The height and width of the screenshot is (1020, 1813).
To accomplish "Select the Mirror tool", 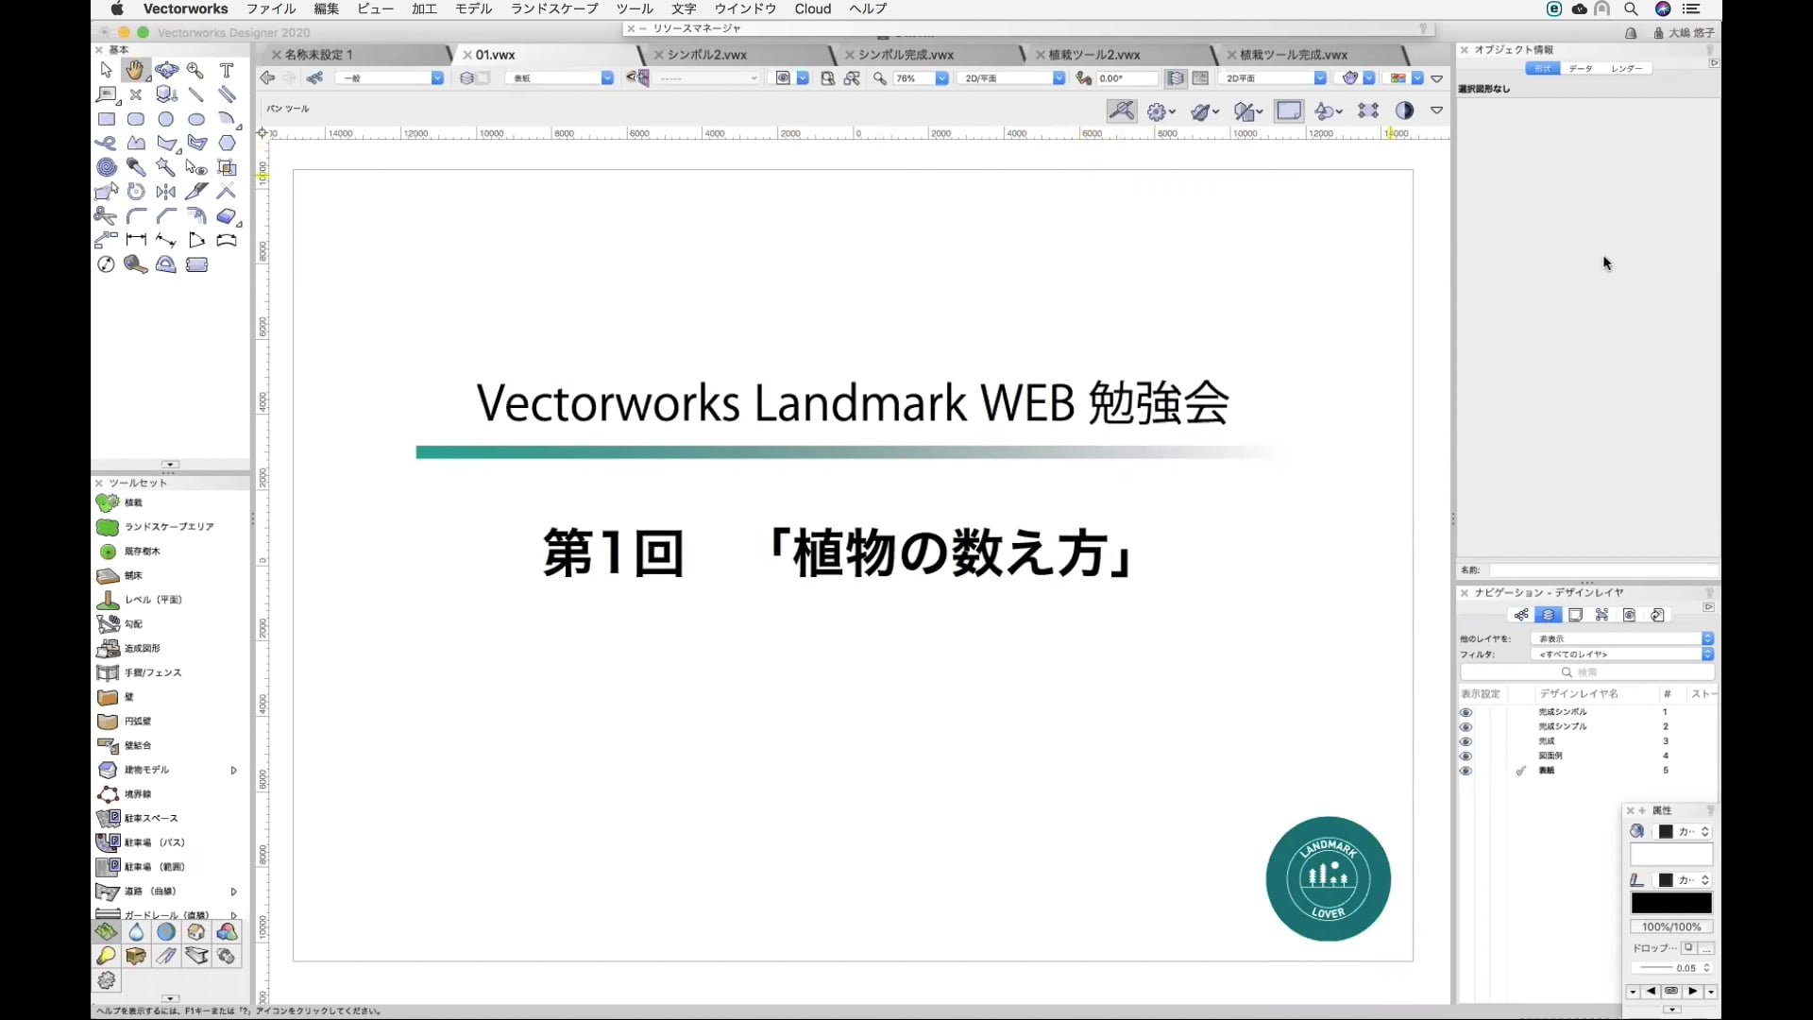I will [x=166, y=192].
